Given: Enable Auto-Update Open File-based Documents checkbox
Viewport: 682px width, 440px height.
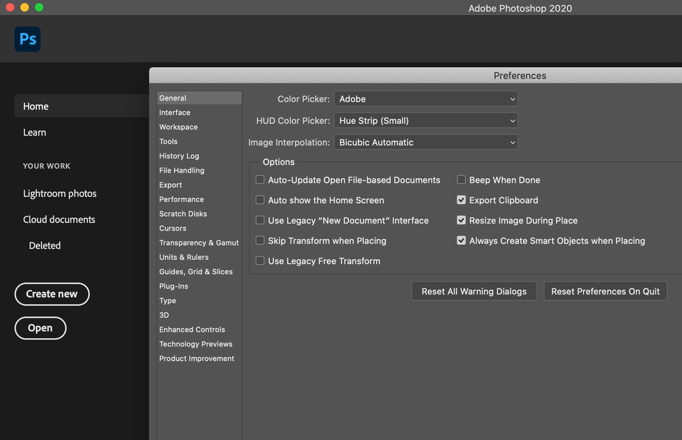Looking at the screenshot, I should click(x=260, y=180).
